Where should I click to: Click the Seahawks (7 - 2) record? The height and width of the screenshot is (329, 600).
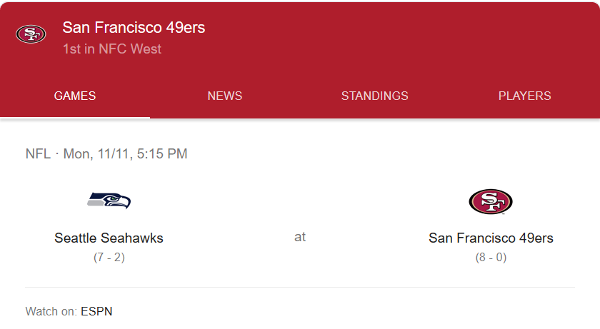[109, 258]
